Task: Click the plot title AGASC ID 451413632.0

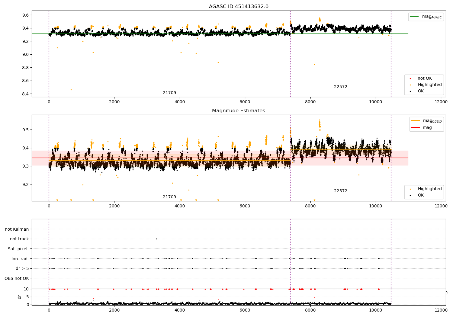Action: [x=239, y=7]
